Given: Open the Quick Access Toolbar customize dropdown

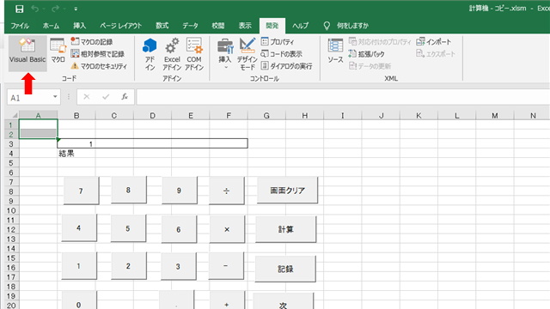Looking at the screenshot, I should coord(76,9).
